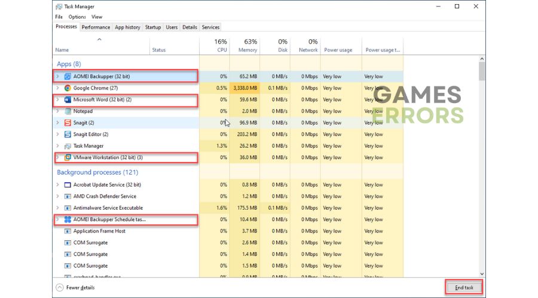Select the Processes tab
The width and height of the screenshot is (538, 298).
66,27
